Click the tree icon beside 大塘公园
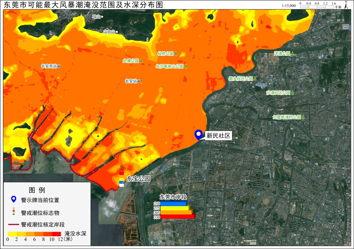354x249 pixels. [x=141, y=61]
